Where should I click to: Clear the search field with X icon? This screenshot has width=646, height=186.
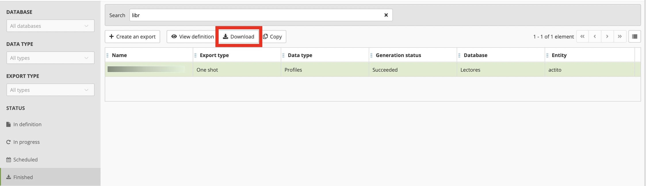(386, 15)
